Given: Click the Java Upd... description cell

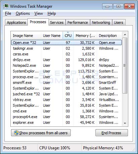Looking at the screenshot, I should [108, 94].
